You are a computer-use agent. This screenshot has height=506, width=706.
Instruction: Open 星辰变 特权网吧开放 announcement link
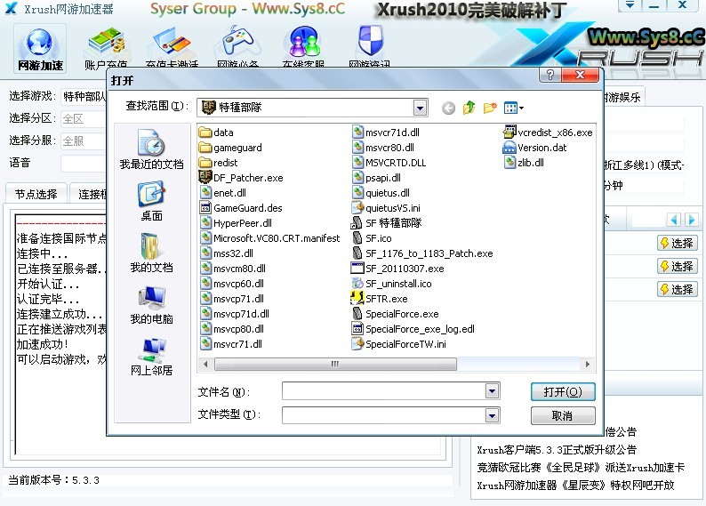click(x=575, y=486)
